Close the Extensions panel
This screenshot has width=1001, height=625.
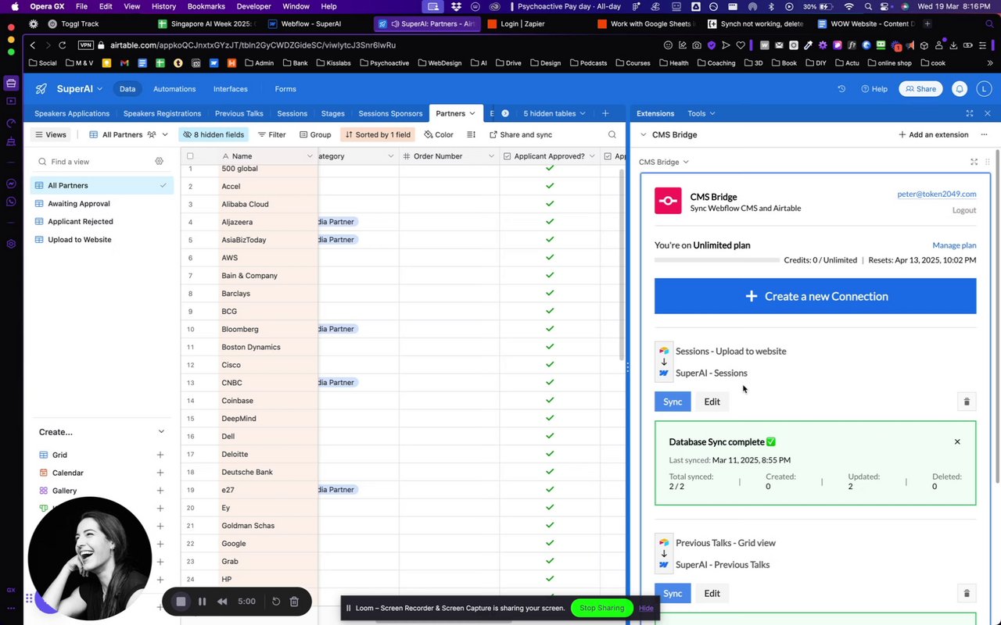point(988,113)
